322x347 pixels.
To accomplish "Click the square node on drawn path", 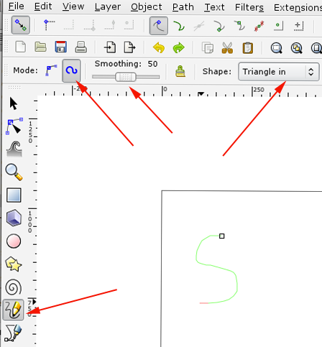I will point(222,236).
